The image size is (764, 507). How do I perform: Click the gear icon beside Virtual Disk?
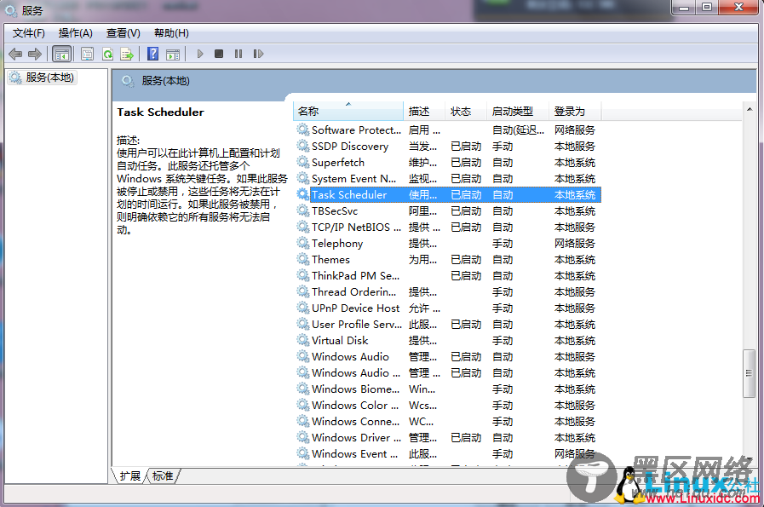pos(303,340)
